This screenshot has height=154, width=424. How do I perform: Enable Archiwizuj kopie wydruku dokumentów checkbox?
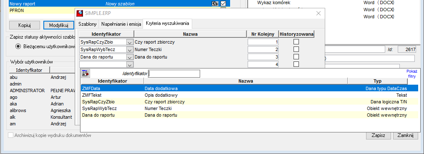[10, 135]
